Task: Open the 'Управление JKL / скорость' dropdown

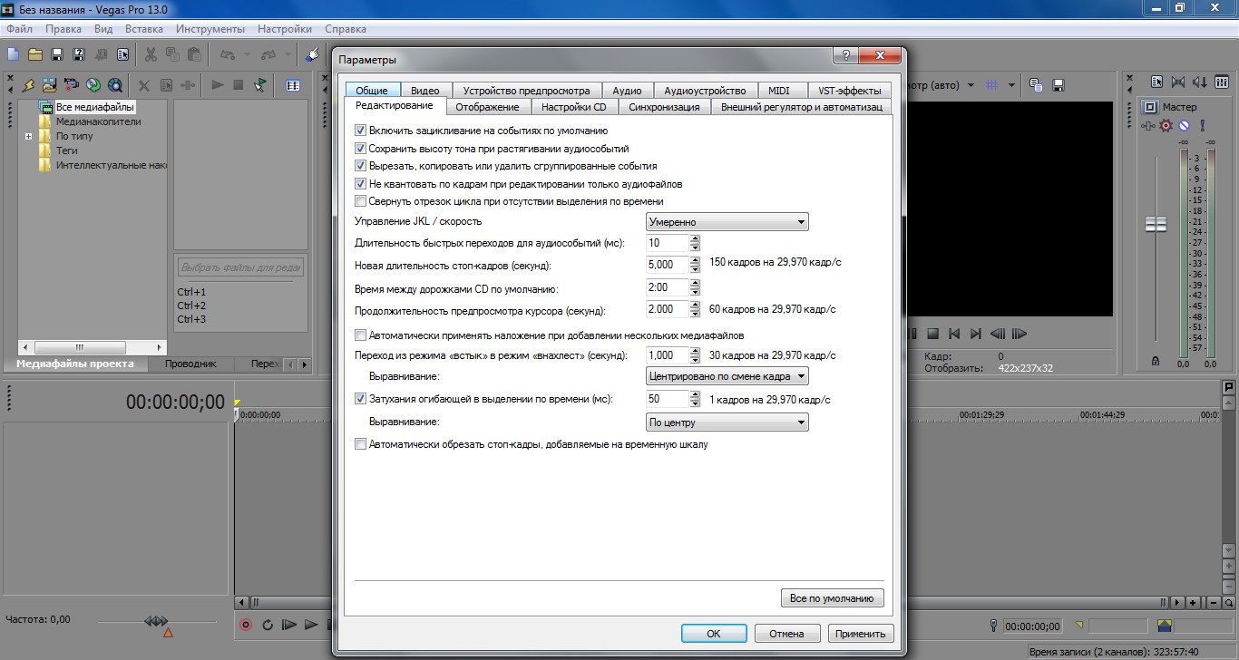Action: click(x=727, y=222)
